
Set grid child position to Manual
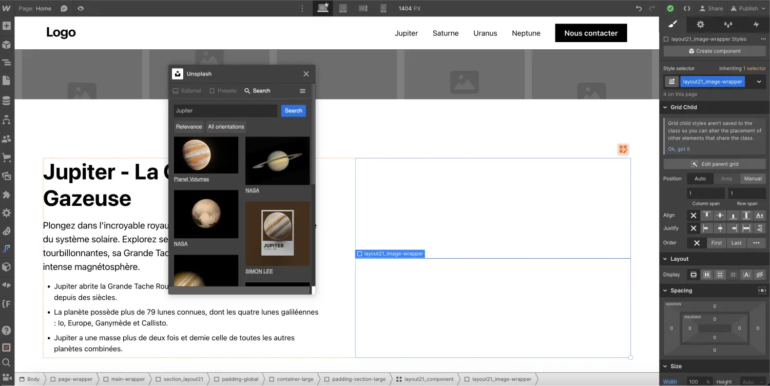(x=753, y=179)
